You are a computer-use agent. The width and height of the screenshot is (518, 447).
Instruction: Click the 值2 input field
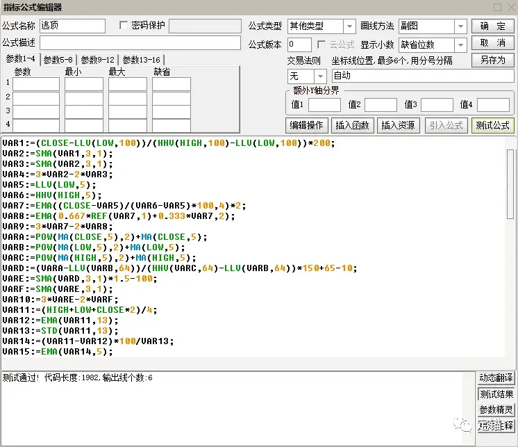coord(381,105)
